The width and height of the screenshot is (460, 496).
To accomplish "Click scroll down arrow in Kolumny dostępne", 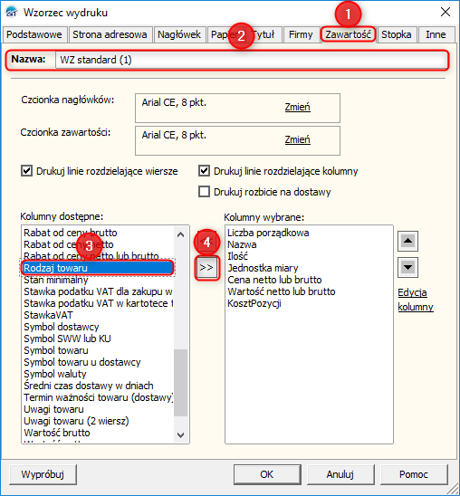I will click(180, 435).
